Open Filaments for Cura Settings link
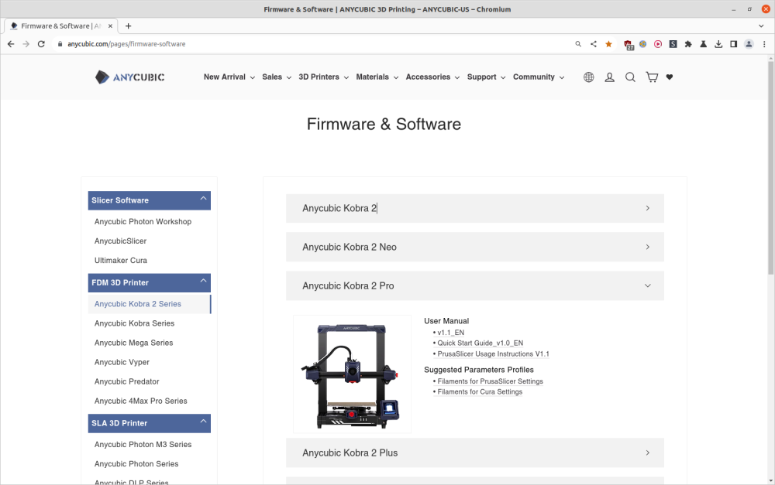 click(x=480, y=392)
